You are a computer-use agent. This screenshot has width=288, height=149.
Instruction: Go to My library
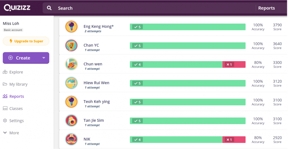click(x=18, y=84)
